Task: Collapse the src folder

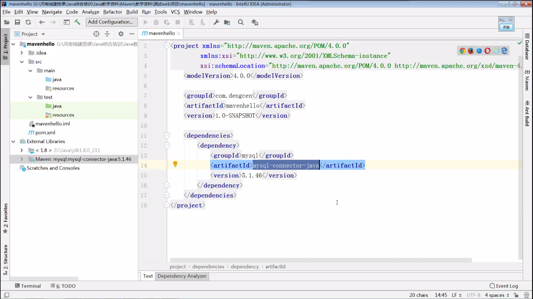Action: (x=22, y=62)
